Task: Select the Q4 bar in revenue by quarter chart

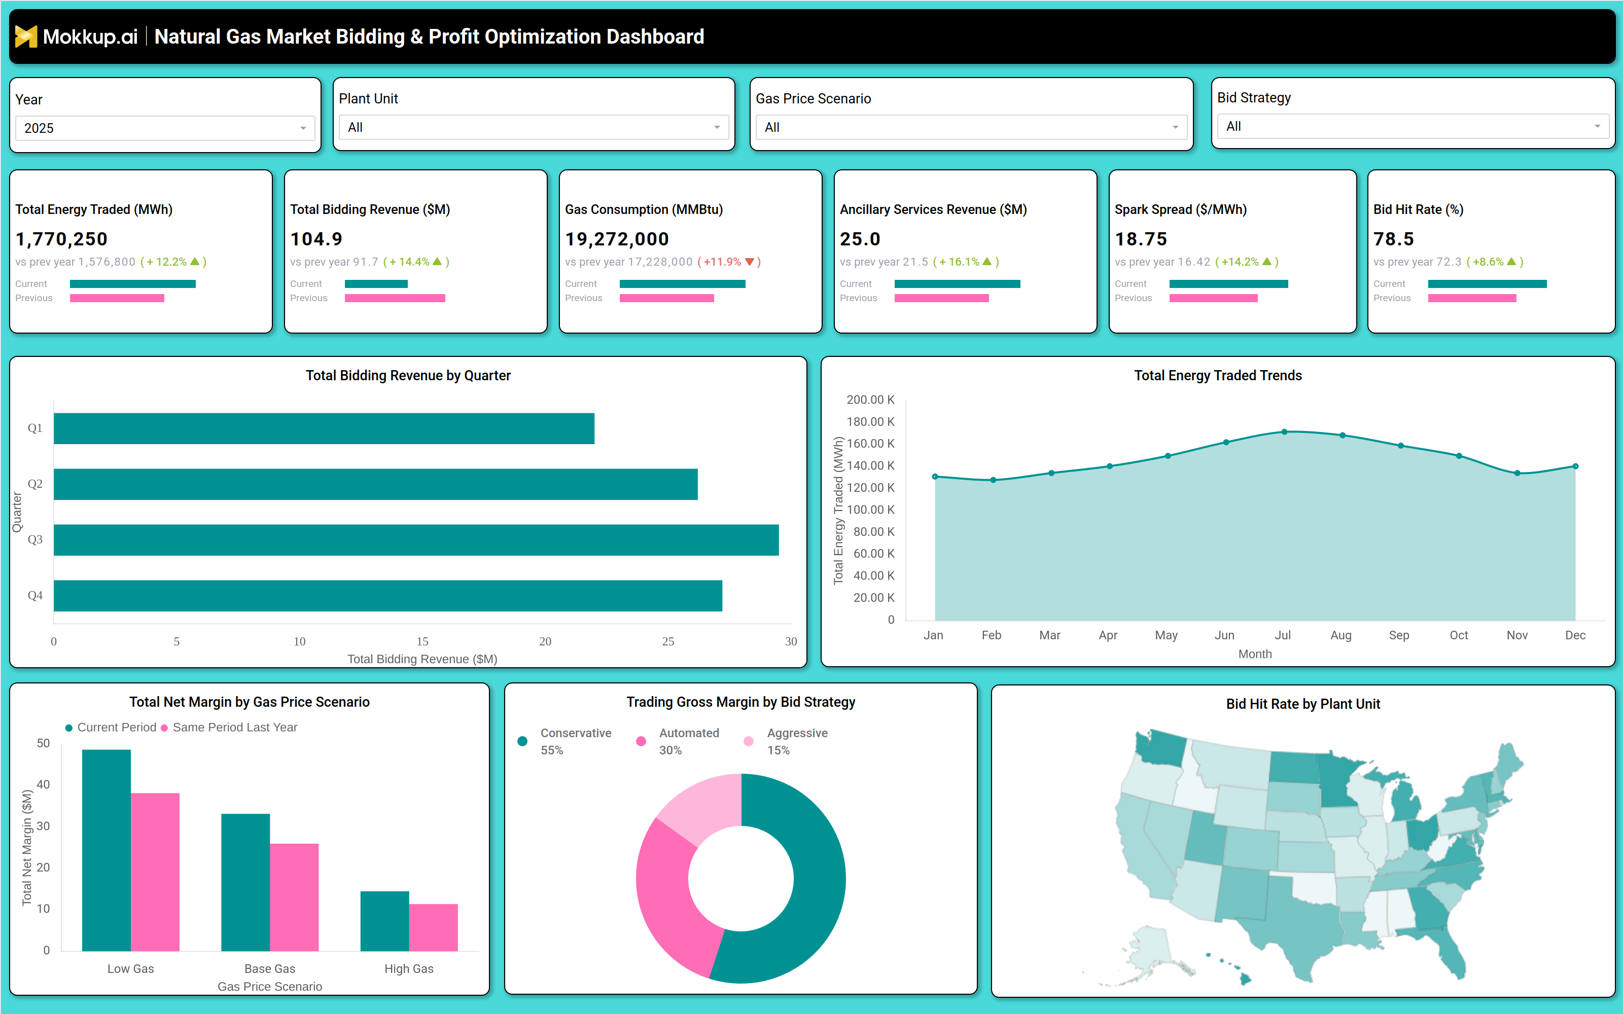Action: [387, 596]
